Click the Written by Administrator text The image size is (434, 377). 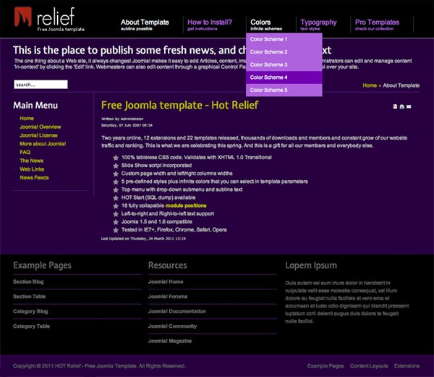point(122,119)
